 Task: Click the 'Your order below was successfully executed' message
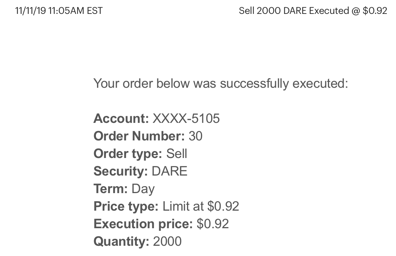pos(220,83)
